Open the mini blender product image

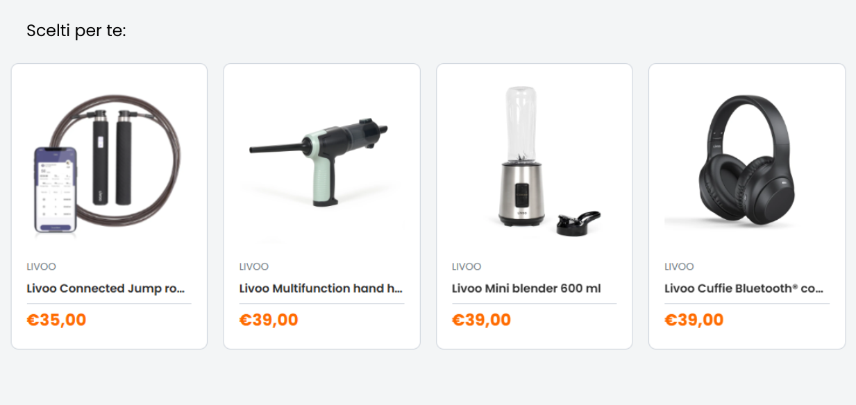point(534,165)
